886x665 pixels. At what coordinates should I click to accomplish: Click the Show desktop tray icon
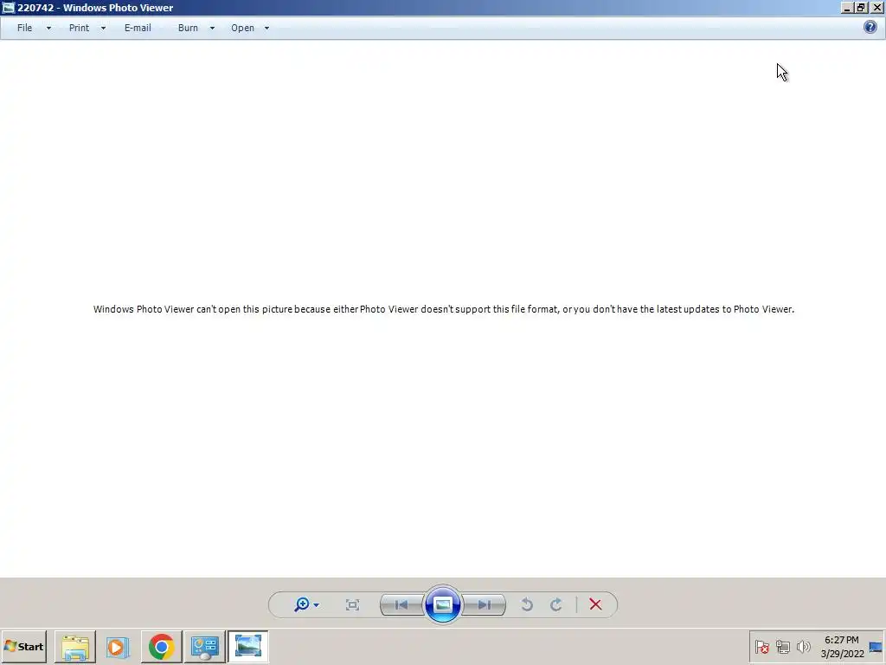click(x=876, y=647)
